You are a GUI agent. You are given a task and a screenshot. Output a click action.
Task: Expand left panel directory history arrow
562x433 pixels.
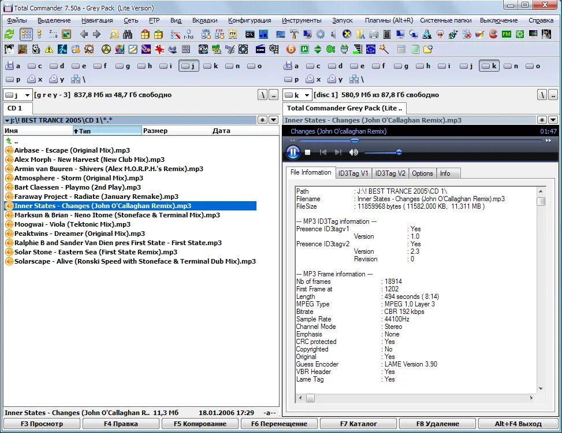273,120
